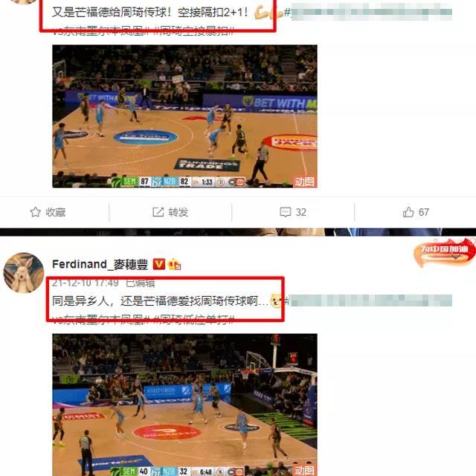Click the 转发 repost icon
This screenshot has height=476, width=476.
click(158, 212)
